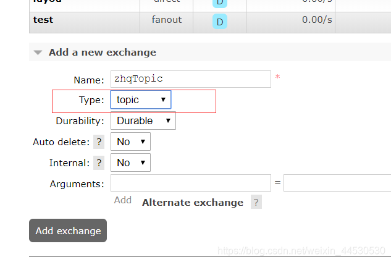Click the help icon next to Internal
Image resolution: width=391 pixels, height=262 pixels.
(x=99, y=163)
